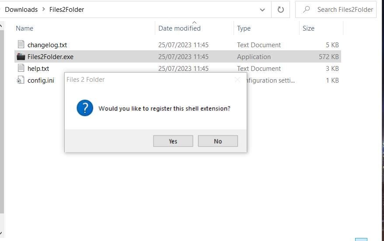
Task: Select the config.ini settings file icon
Action: tap(21, 80)
